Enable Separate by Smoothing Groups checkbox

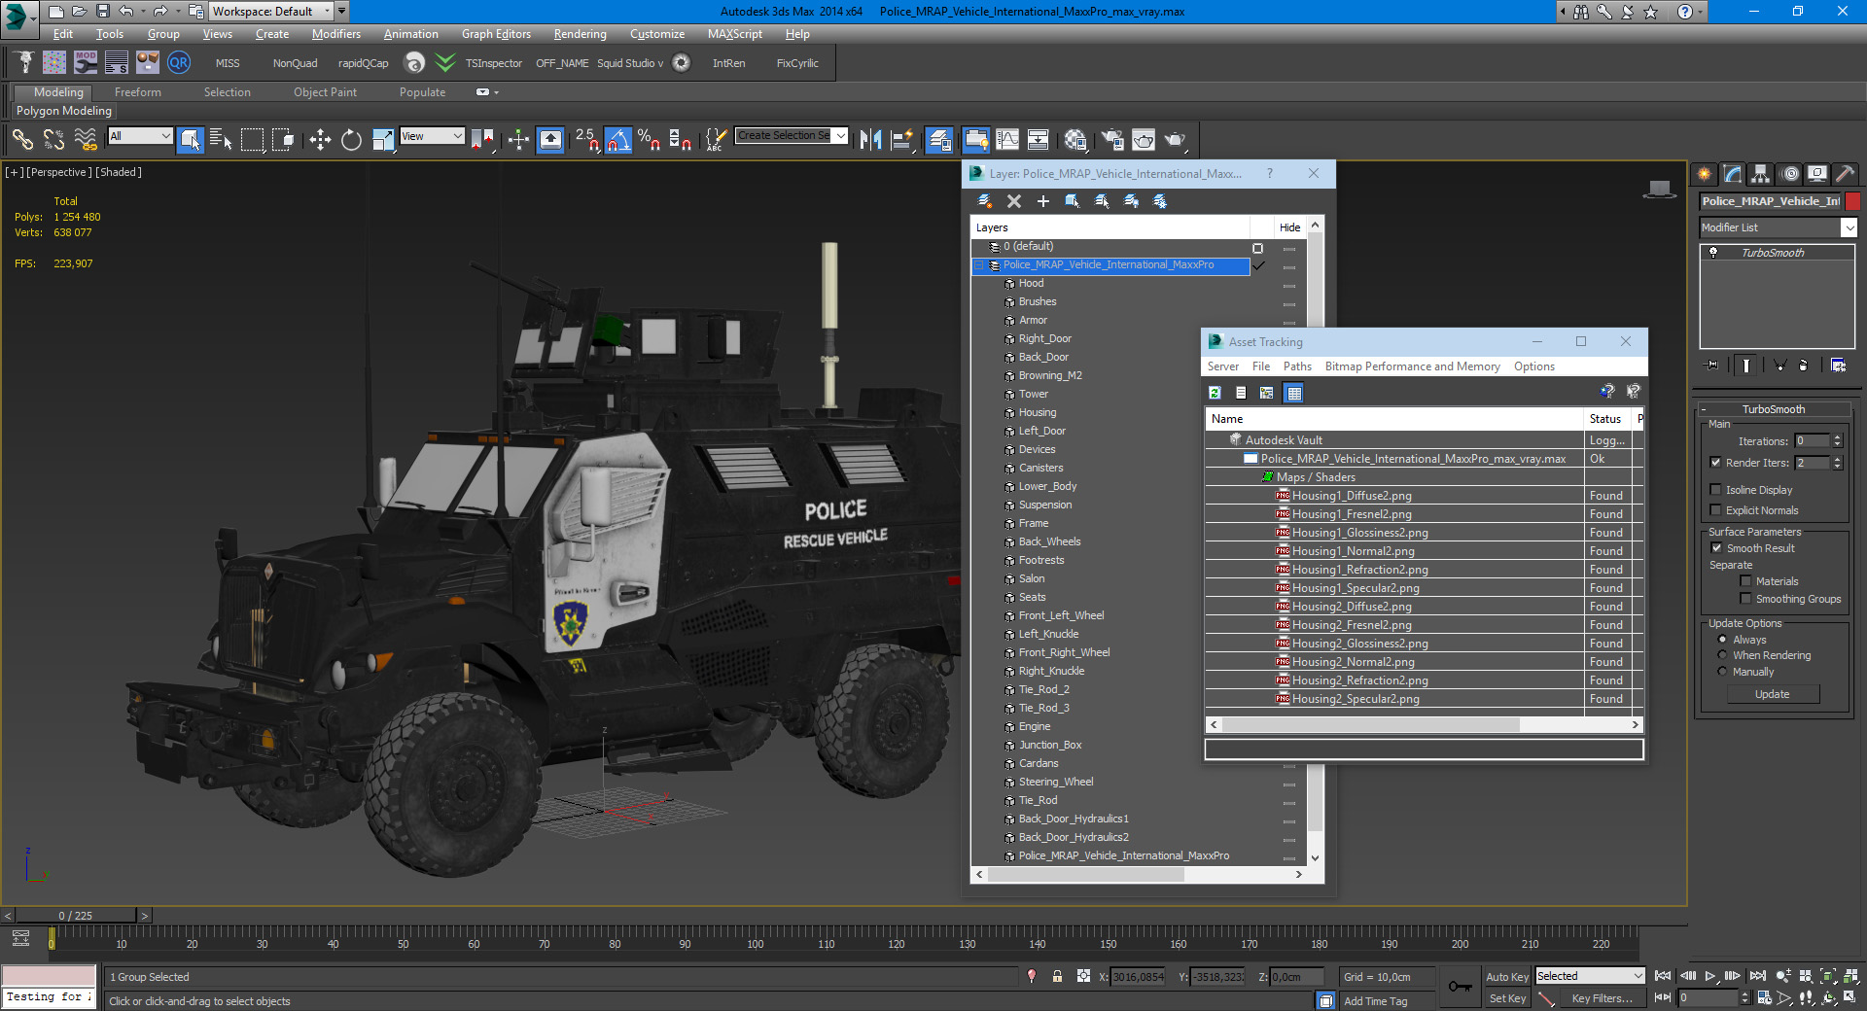tap(1745, 599)
